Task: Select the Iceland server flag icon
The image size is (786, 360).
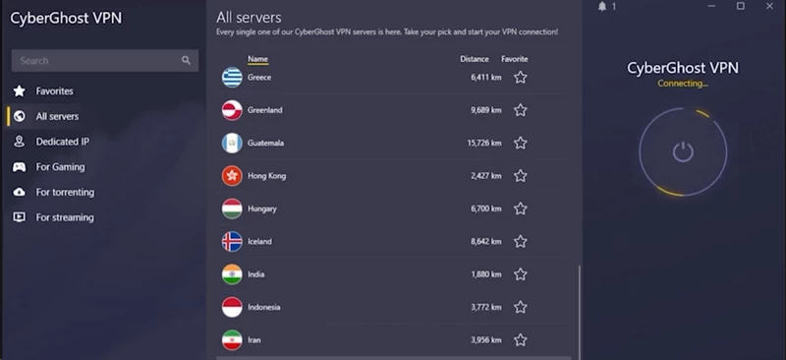Action: 232,242
